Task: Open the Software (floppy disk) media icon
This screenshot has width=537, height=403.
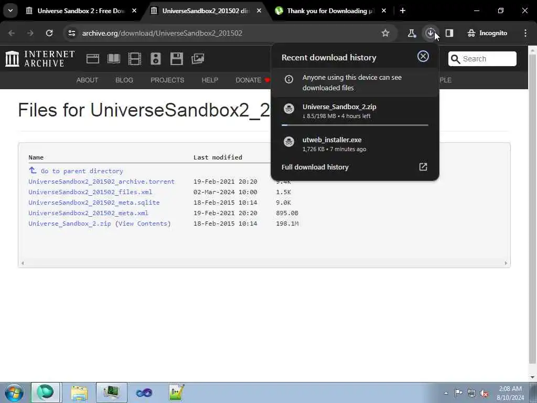Action: tap(177, 59)
